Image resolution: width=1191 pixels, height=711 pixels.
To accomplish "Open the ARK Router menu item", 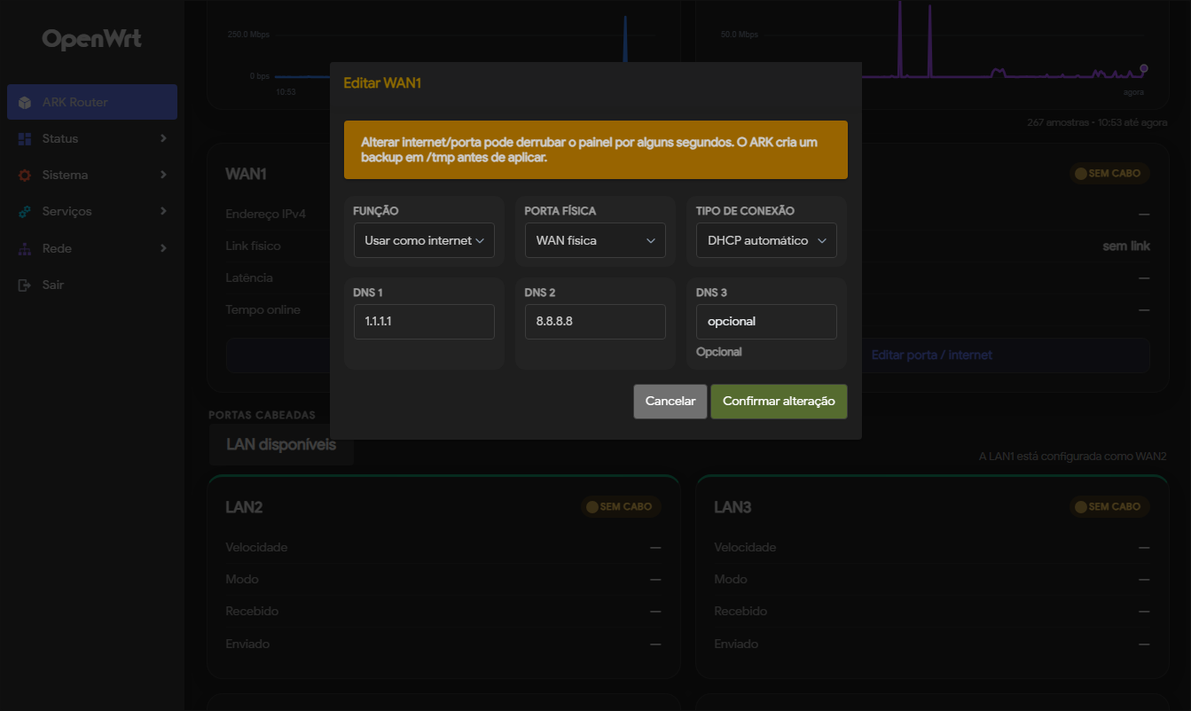I will (x=92, y=102).
